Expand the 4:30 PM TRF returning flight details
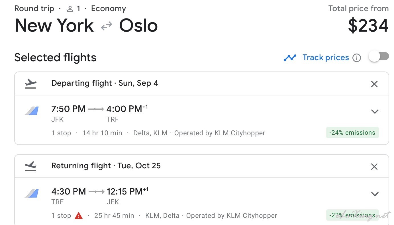The width and height of the screenshot is (394, 225). 375,194
